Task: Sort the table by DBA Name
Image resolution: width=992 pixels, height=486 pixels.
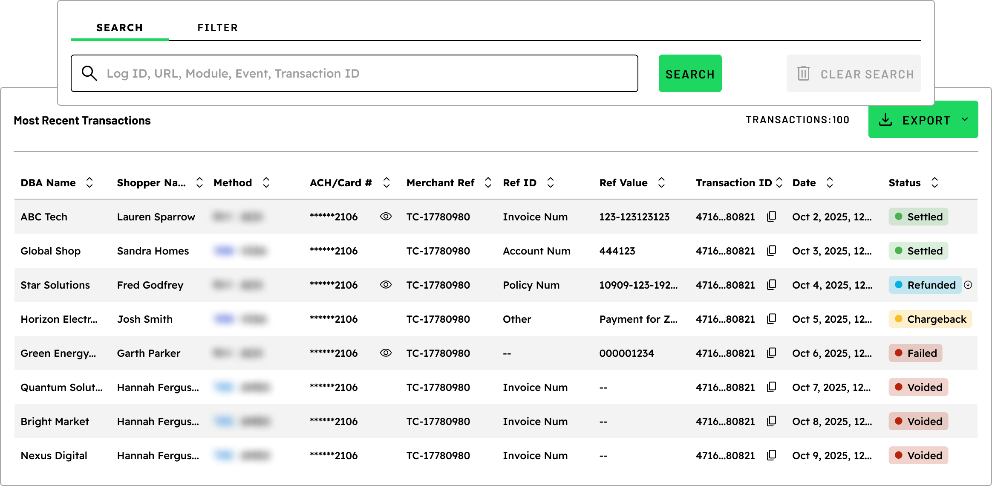Action: (89, 182)
